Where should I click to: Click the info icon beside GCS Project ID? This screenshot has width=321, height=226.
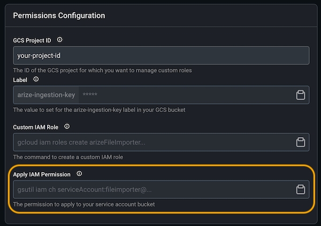59,40
